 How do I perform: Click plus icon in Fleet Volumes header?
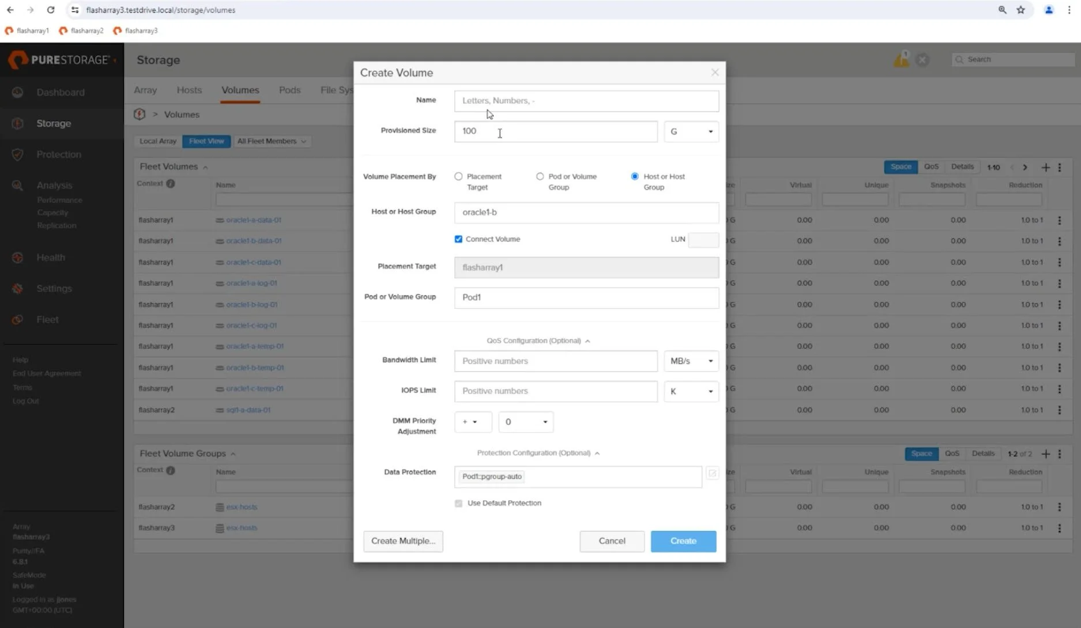(x=1045, y=167)
